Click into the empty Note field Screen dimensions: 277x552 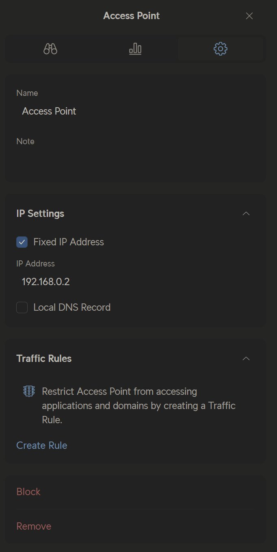tap(135, 160)
